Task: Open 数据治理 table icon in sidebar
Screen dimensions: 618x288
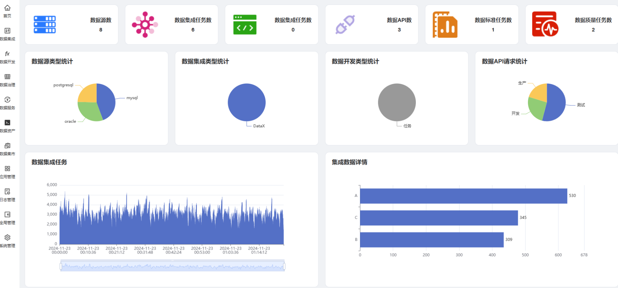Action: click(7, 77)
